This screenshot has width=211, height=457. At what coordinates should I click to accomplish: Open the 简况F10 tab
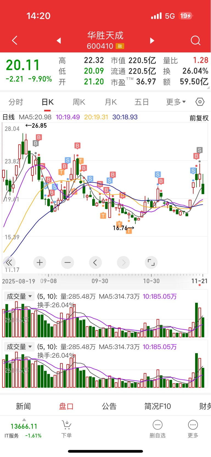(x=158, y=406)
